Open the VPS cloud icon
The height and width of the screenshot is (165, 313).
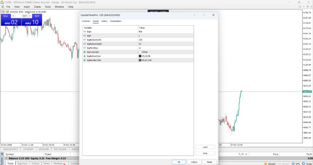(x=293, y=164)
